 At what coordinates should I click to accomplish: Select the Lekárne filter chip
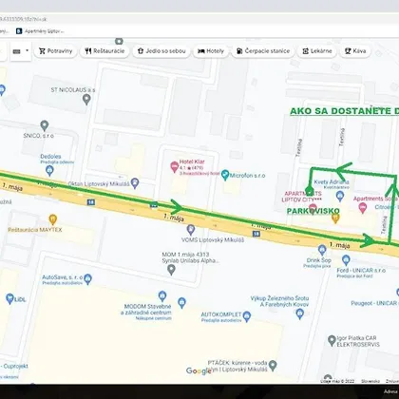[317, 51]
